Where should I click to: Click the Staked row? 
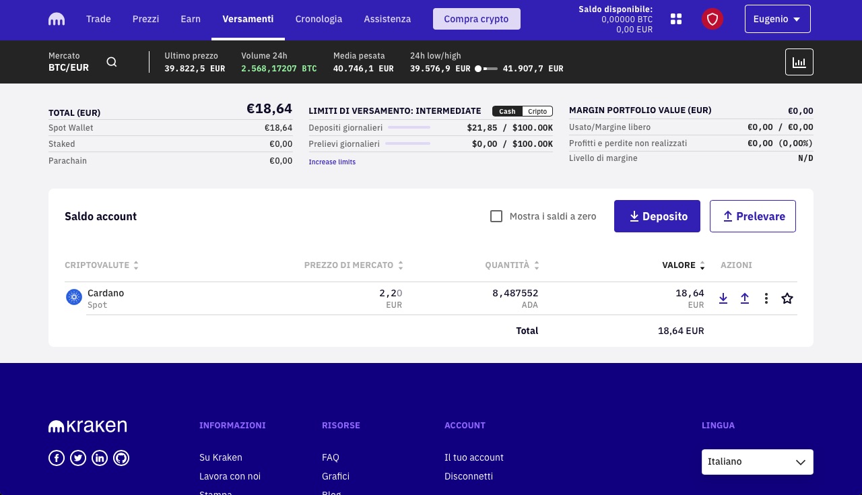[170, 144]
